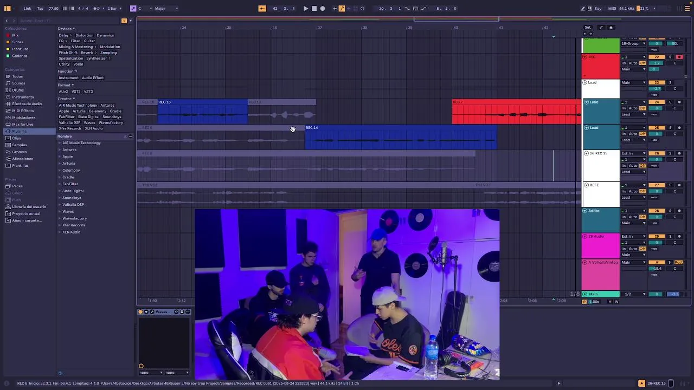Click the MIDI Arrangement Overdub plus icon
This screenshot has height=390, width=694.
[335, 8]
